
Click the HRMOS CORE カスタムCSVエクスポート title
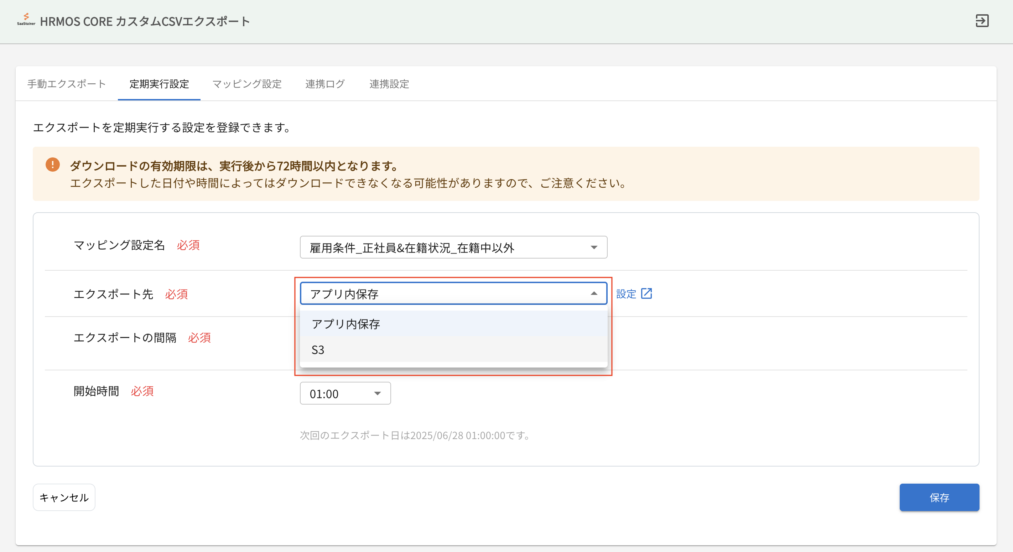[145, 21]
